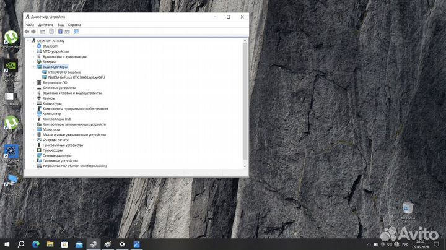
Task: Open the Действие menu
Action: (x=45, y=25)
